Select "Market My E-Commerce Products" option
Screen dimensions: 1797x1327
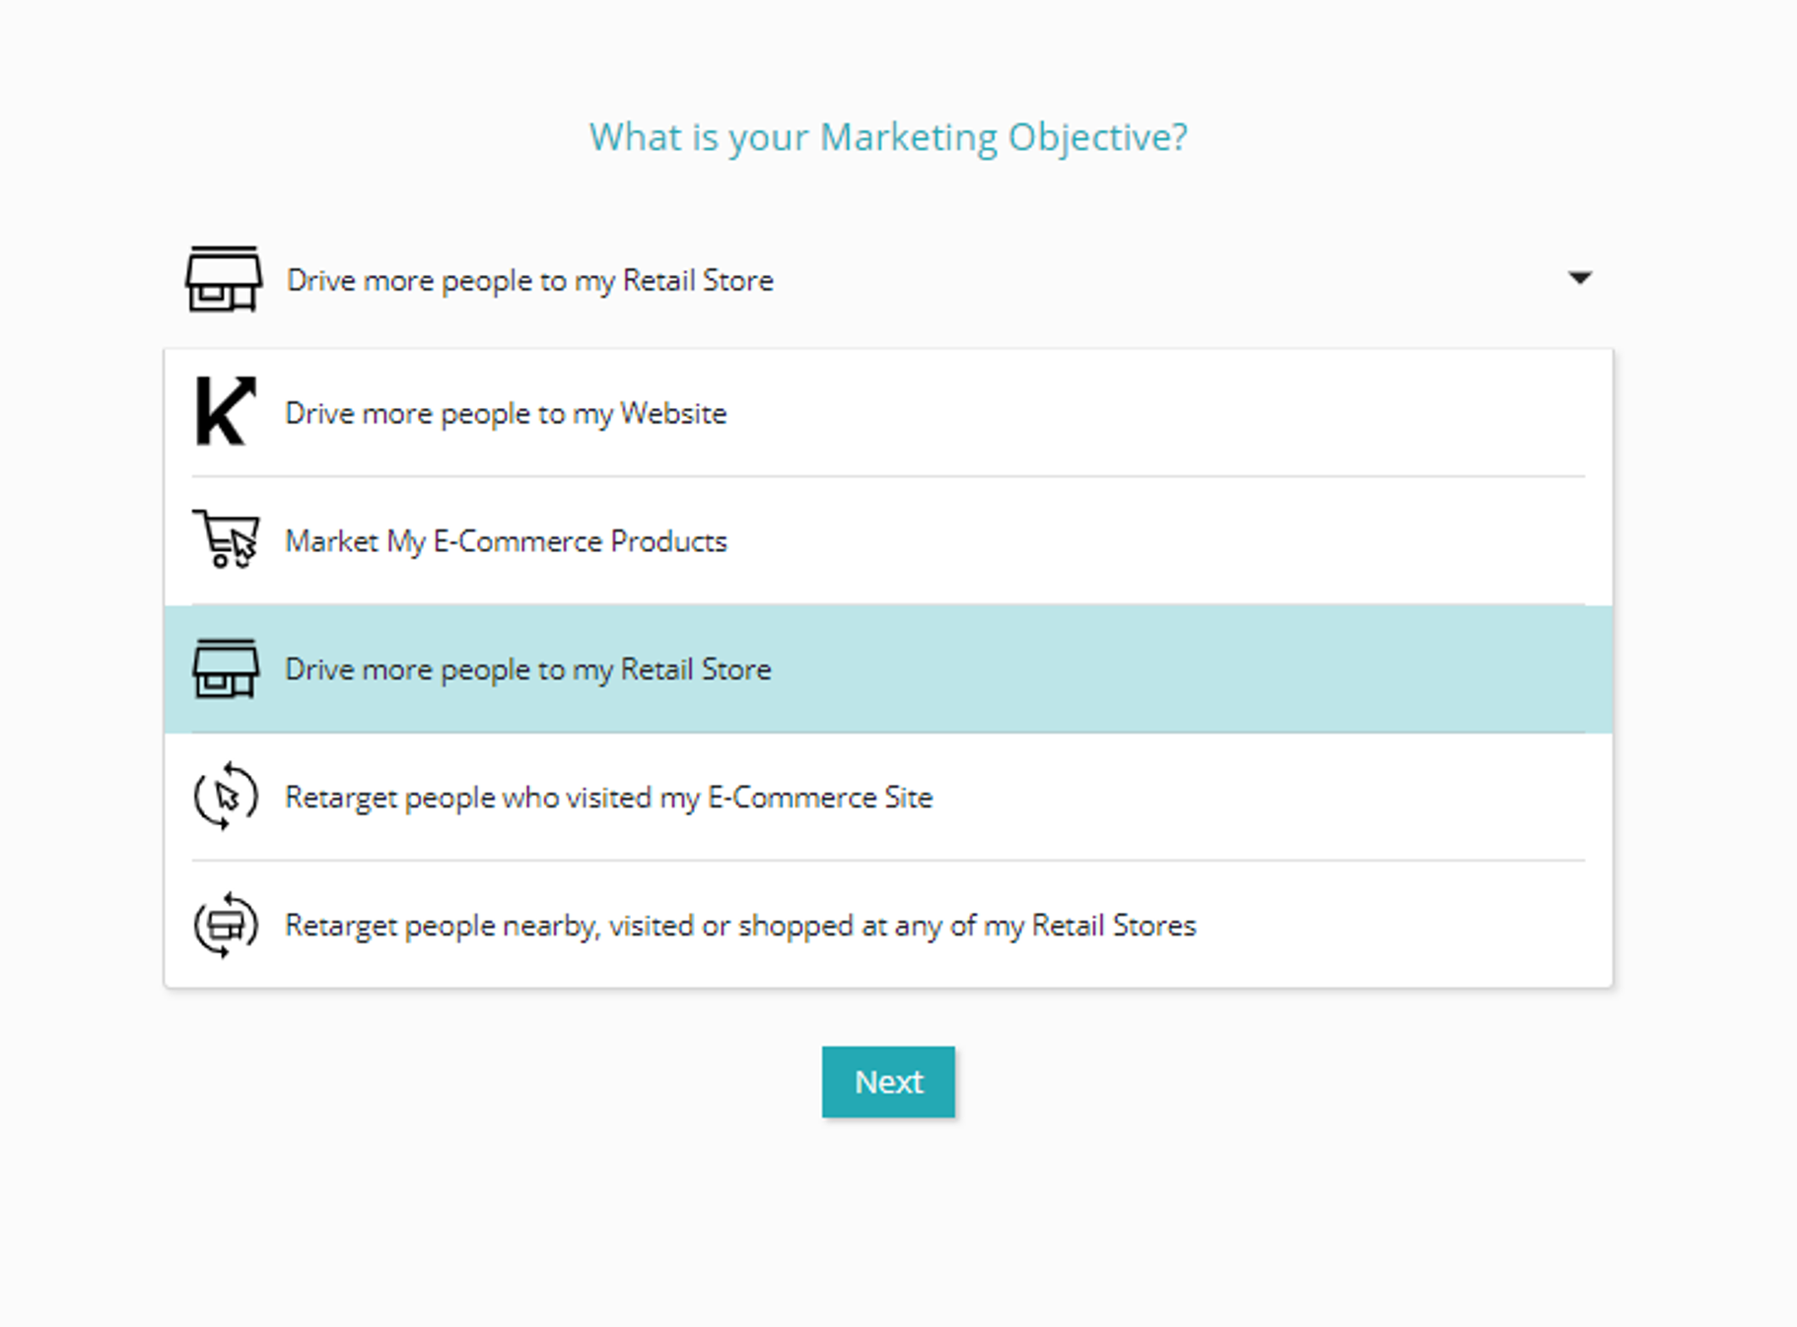506,541
